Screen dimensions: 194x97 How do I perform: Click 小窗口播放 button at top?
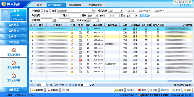point(180,2)
